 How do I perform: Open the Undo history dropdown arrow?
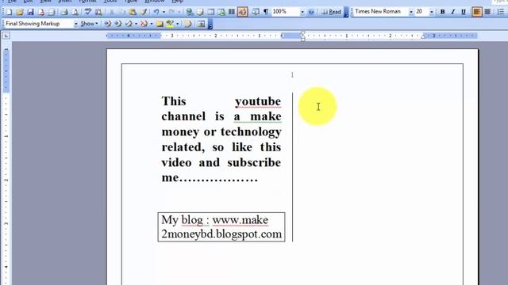(164, 13)
